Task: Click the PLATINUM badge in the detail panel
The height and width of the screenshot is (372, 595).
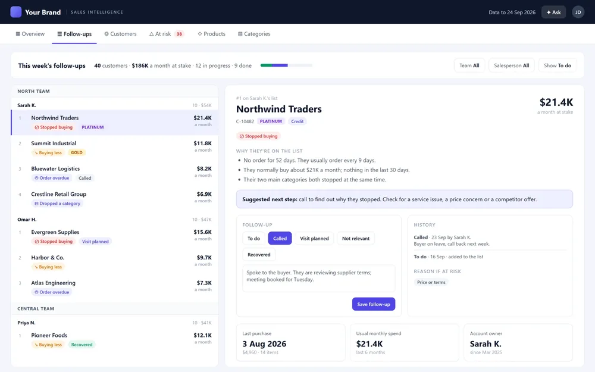Action: pos(271,121)
